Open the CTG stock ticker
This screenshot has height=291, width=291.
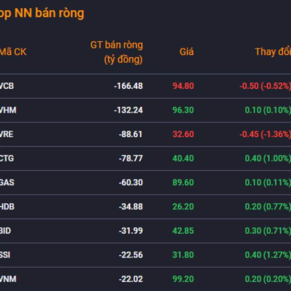click(x=7, y=158)
